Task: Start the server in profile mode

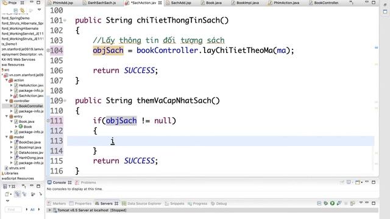Action: click(339, 203)
